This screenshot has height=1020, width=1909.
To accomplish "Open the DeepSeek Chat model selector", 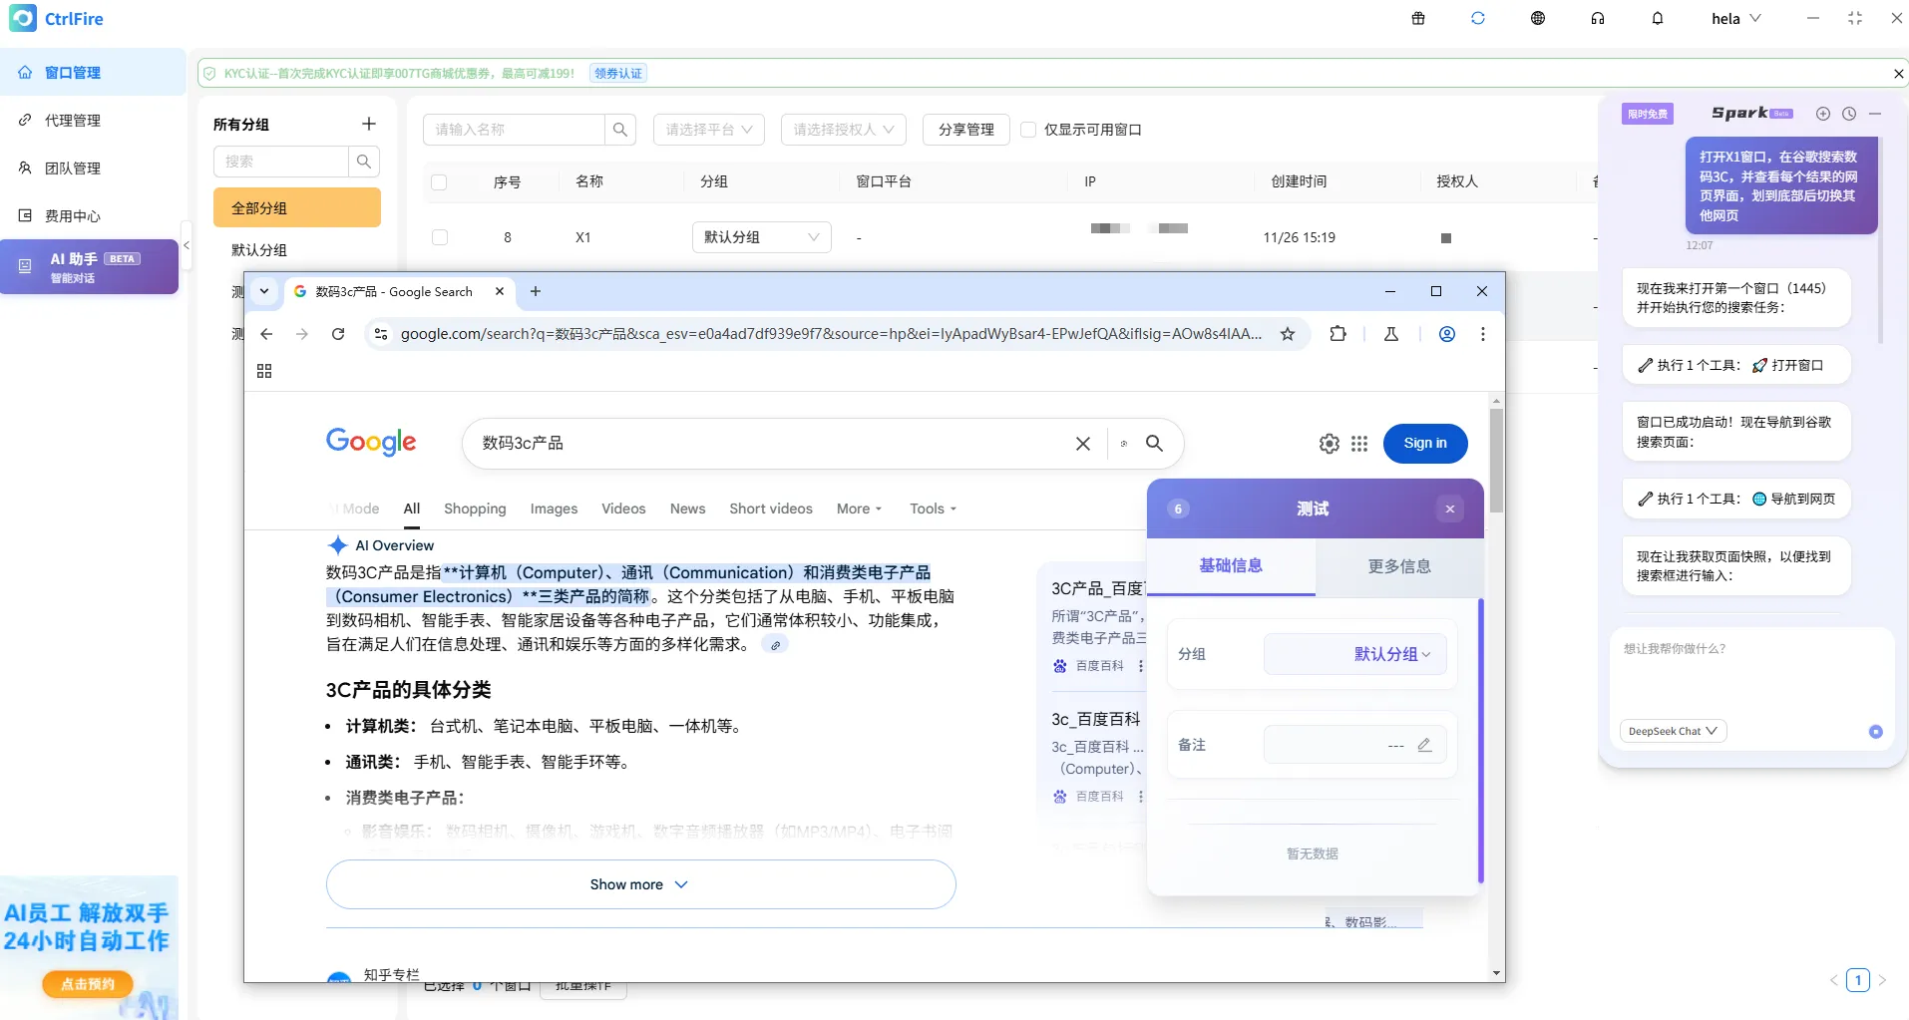I will coord(1672,731).
